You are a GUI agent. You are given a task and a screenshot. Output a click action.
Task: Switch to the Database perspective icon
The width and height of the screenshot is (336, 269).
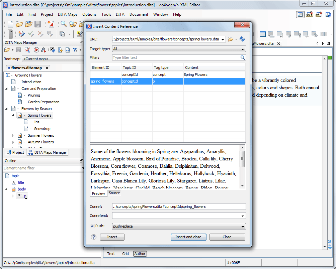[328, 15]
